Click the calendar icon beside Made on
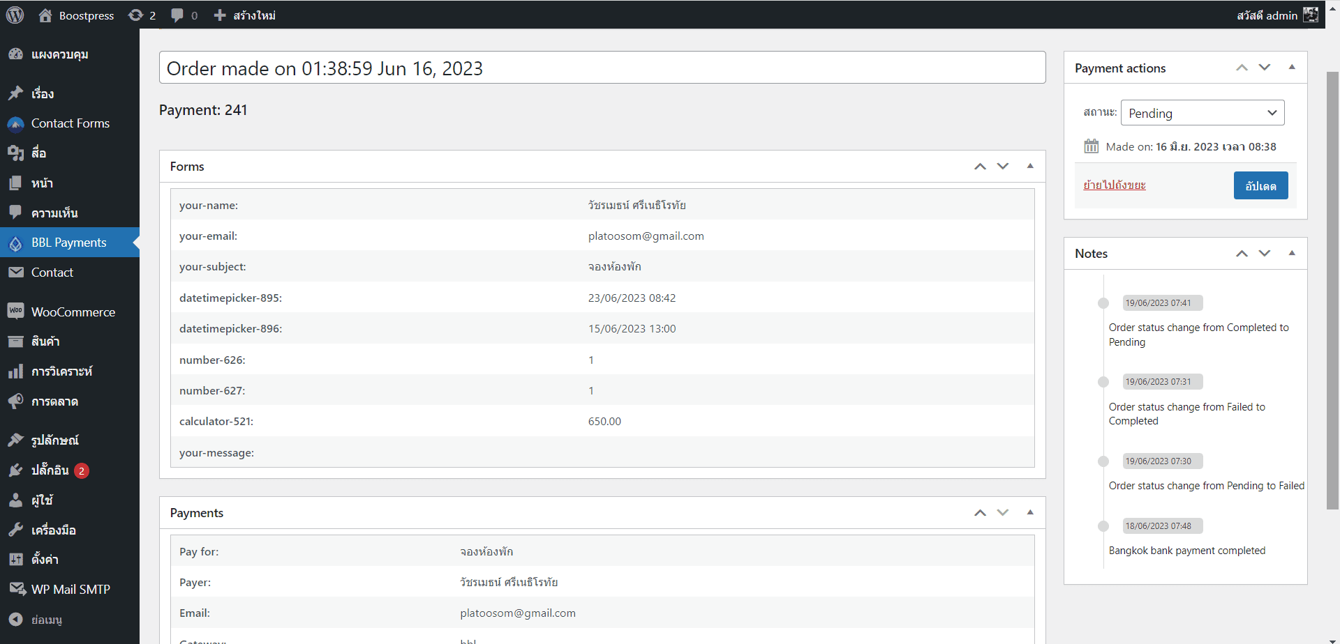1340x644 pixels. 1091,146
